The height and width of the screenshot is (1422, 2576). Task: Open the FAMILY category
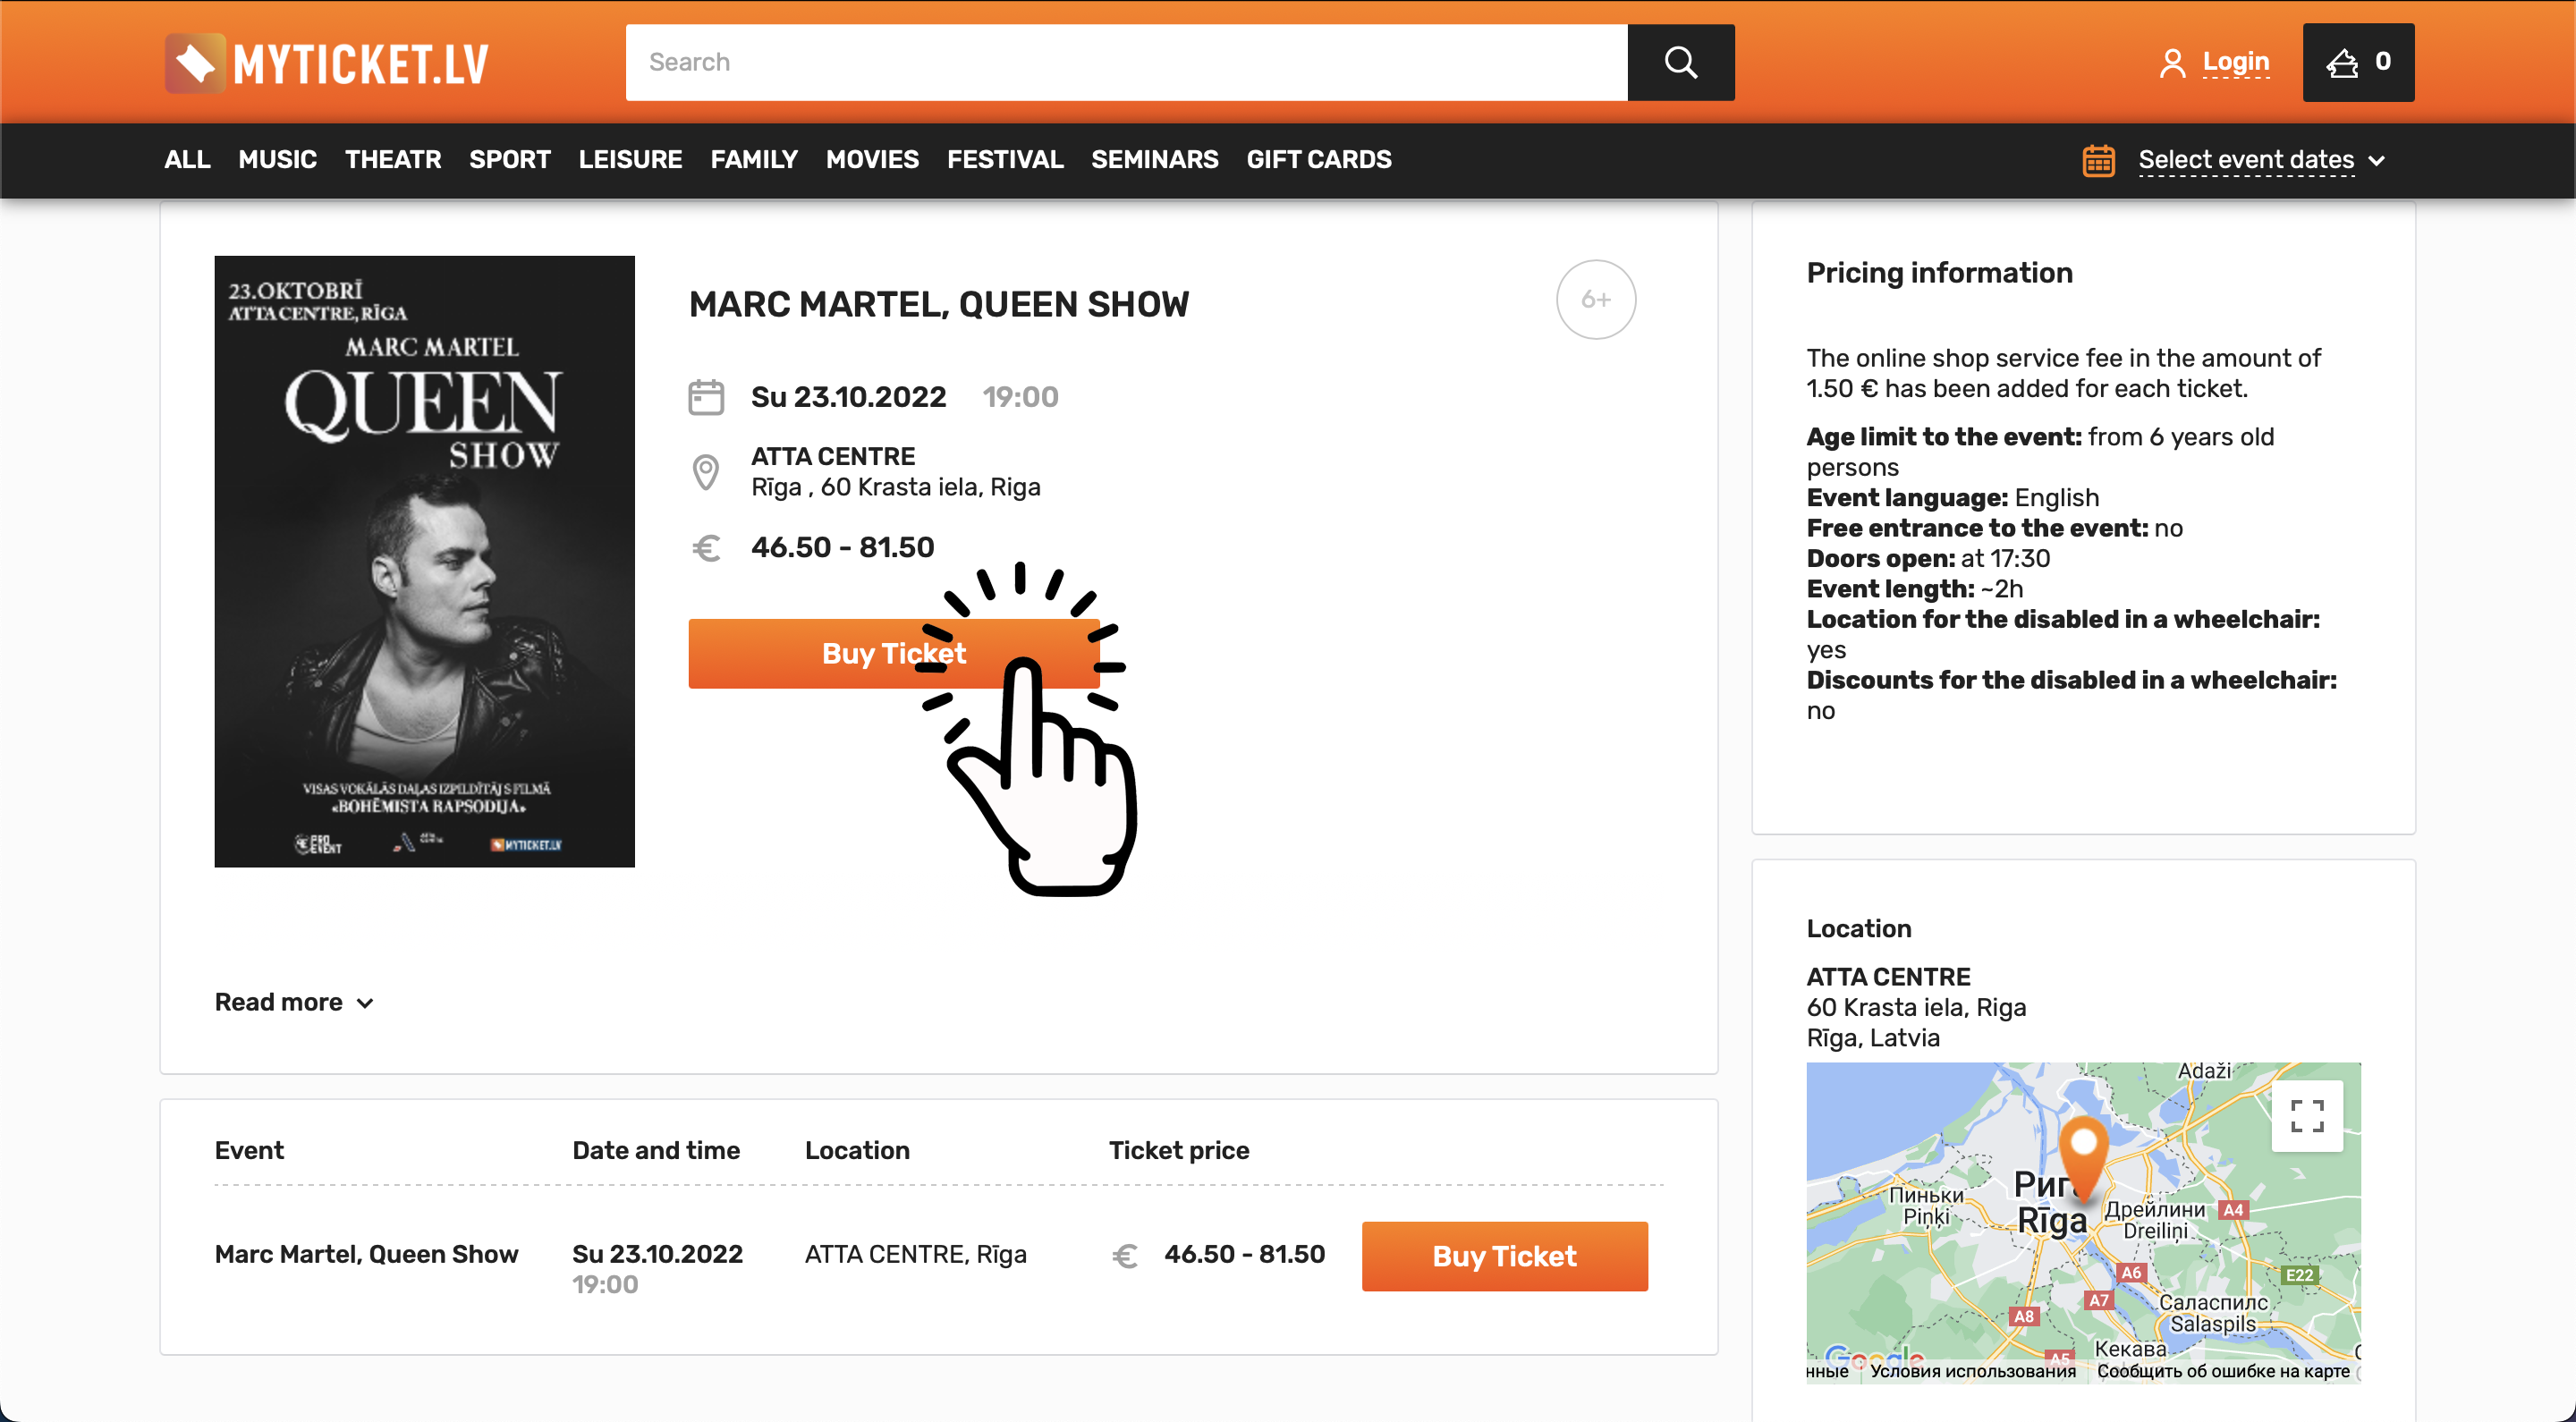[x=753, y=160]
